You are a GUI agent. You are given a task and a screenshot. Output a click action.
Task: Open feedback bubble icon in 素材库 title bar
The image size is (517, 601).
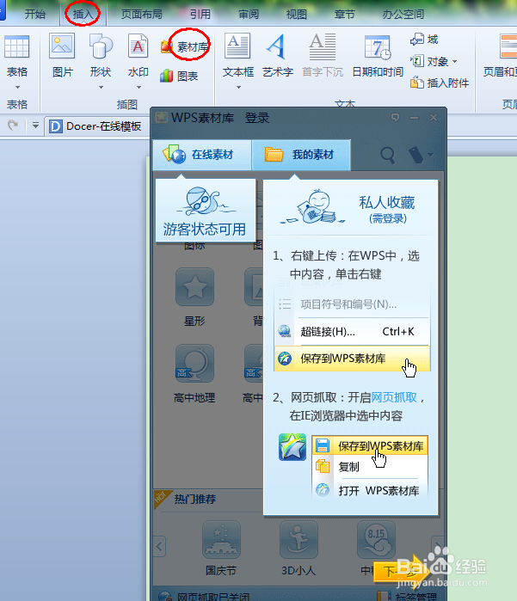[x=395, y=117]
